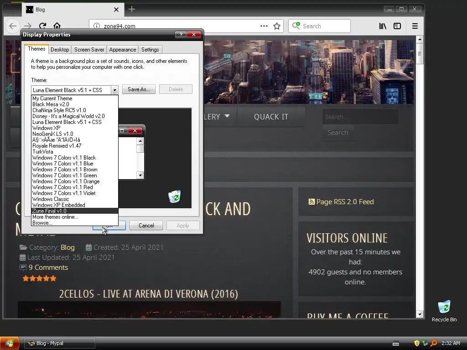Toggle the sidebar icon in browser toolbar
The image size is (467, 350).
coord(397,26)
